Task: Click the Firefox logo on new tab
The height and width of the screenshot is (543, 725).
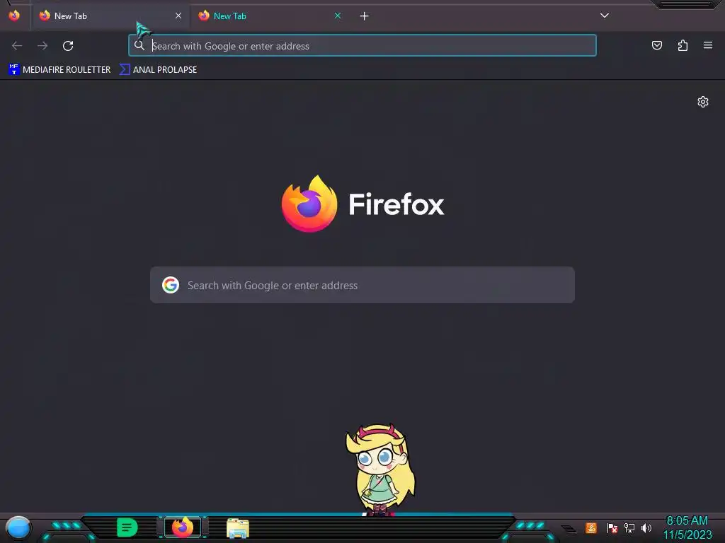Action: [x=309, y=204]
